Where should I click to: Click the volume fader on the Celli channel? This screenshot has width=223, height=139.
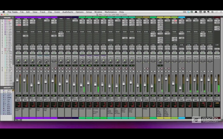[180, 88]
